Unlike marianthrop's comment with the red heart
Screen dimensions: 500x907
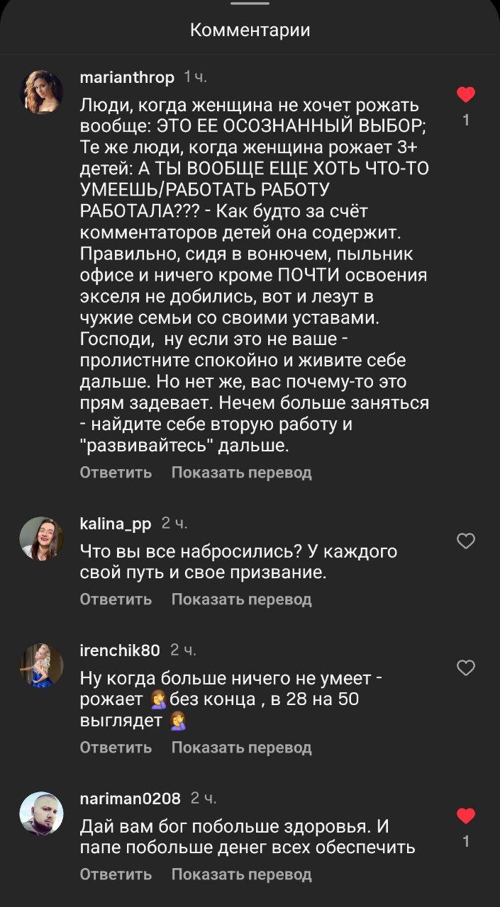click(465, 94)
